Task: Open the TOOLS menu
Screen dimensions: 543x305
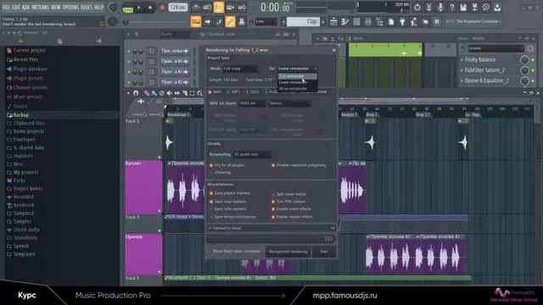Action: 87,7
